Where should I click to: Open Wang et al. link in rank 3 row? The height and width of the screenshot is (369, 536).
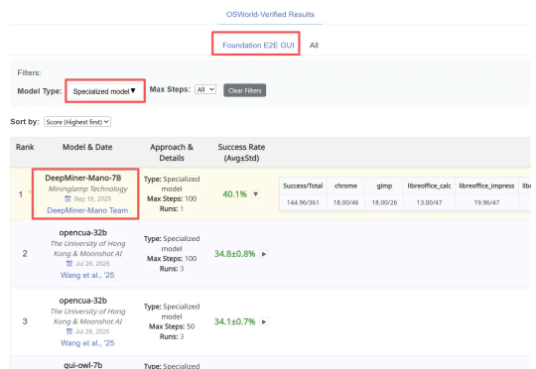[x=87, y=343]
